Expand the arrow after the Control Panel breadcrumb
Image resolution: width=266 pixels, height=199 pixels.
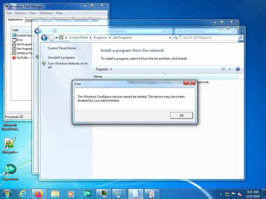point(91,38)
